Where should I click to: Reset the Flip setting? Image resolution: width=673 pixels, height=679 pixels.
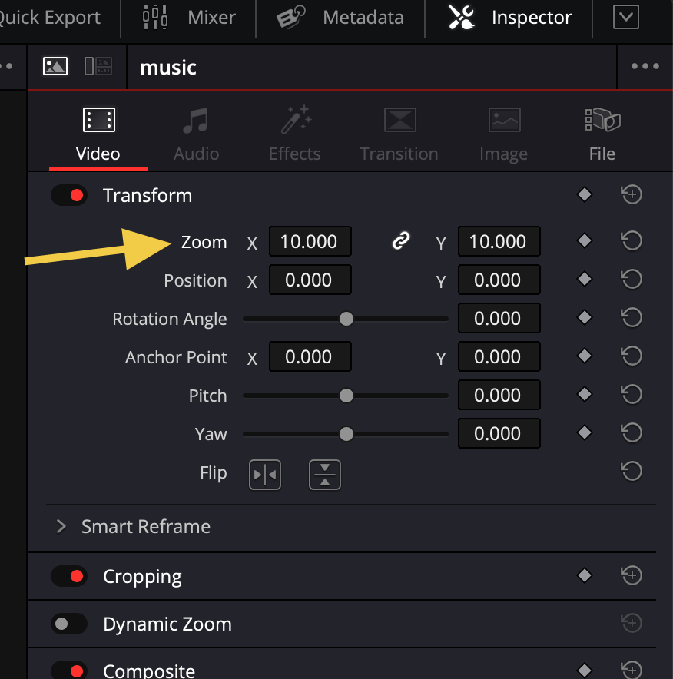[x=632, y=471]
